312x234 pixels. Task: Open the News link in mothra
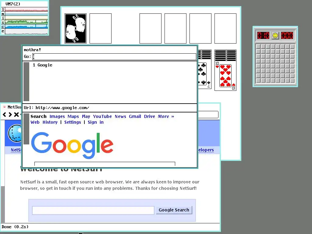click(x=120, y=116)
